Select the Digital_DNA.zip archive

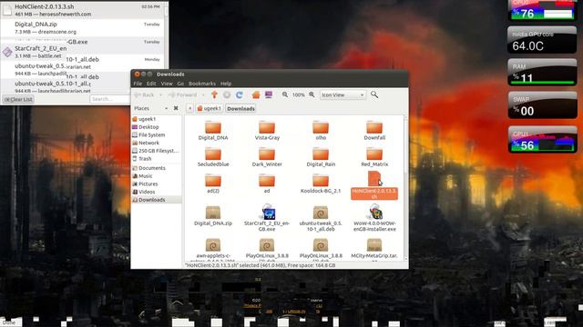tap(213, 216)
